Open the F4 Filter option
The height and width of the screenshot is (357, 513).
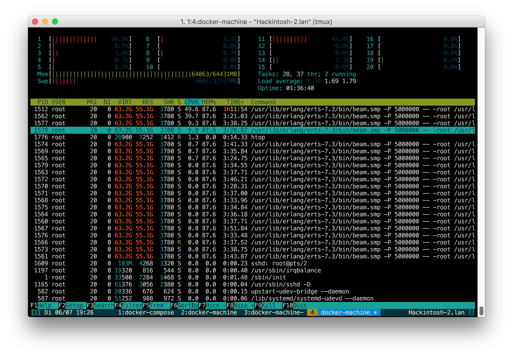click(x=132, y=305)
